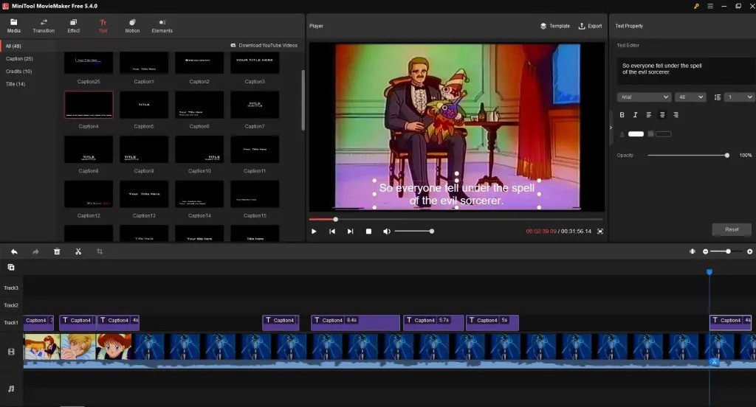Select the Caption (25) category
The height and width of the screenshot is (407, 756).
pos(19,59)
